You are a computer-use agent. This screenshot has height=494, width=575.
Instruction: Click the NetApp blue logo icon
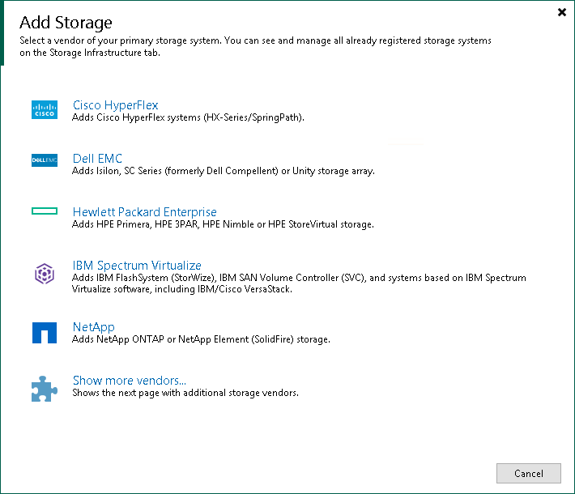(45, 332)
